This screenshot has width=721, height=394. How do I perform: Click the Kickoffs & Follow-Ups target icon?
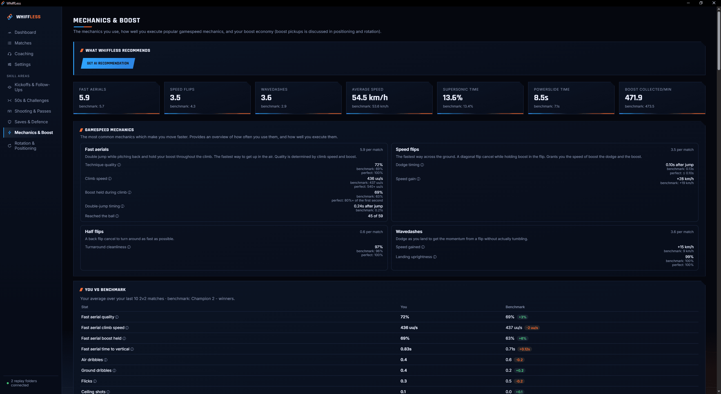10,87
